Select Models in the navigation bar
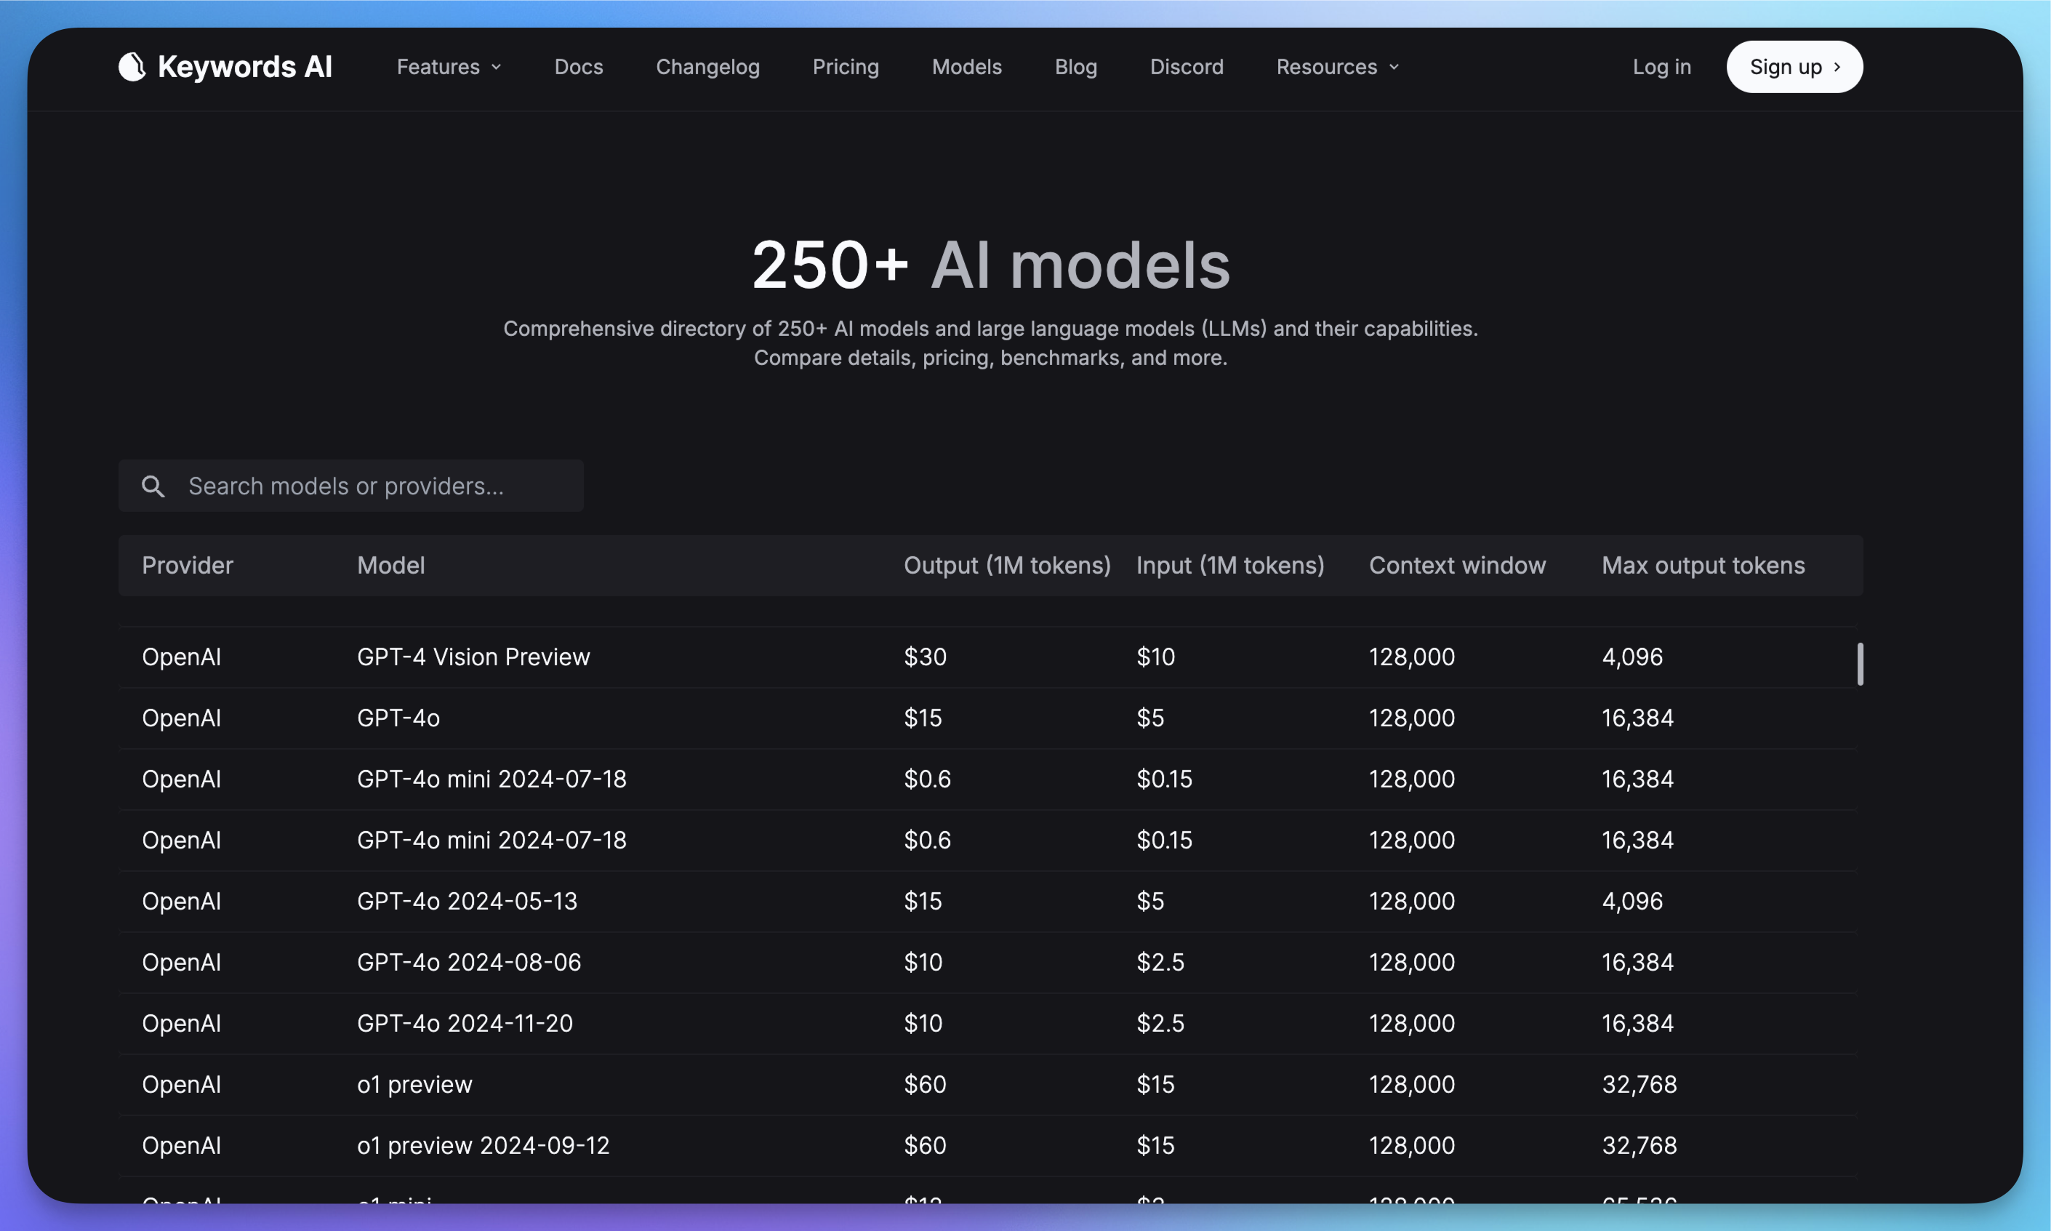Image resolution: width=2051 pixels, height=1231 pixels. tap(966, 67)
